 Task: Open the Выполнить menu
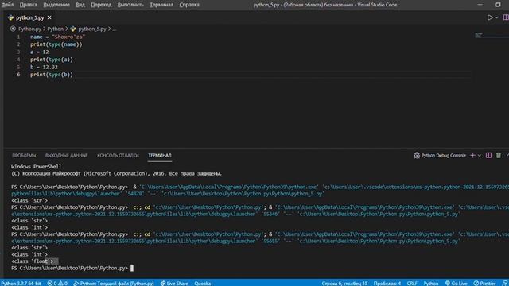(130, 5)
